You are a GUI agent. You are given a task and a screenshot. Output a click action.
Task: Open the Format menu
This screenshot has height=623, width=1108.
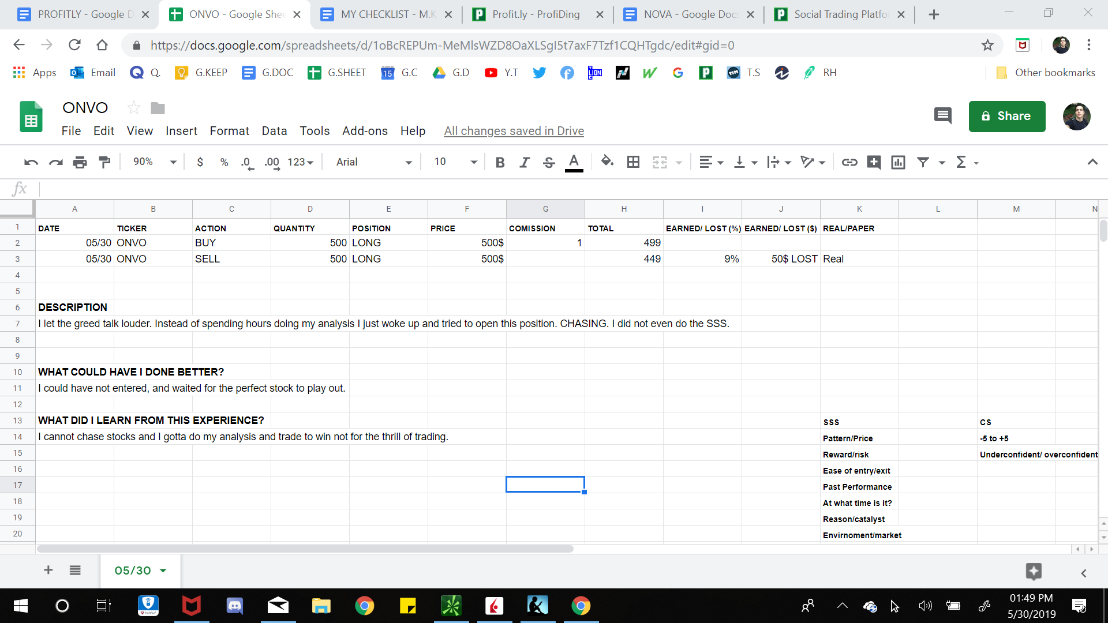tap(229, 131)
